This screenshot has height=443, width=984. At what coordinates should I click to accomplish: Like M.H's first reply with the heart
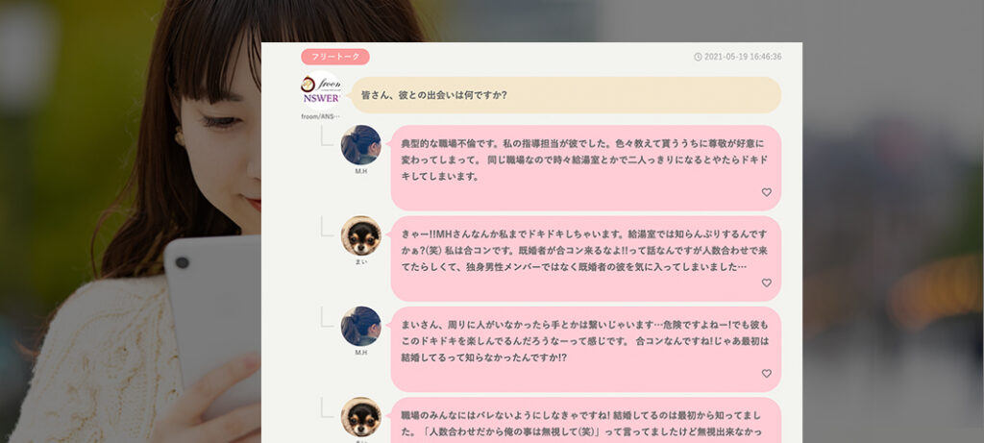tap(766, 192)
